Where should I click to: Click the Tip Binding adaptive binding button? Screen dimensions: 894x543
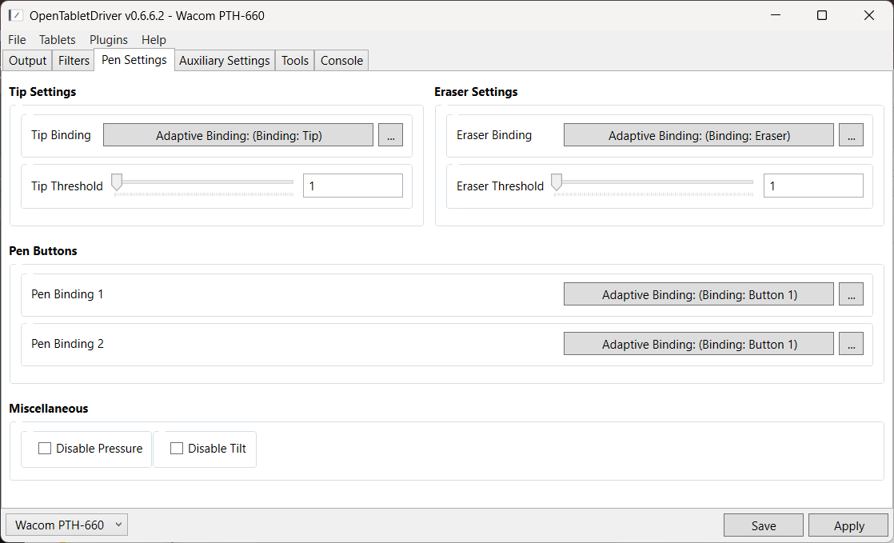[x=238, y=135]
